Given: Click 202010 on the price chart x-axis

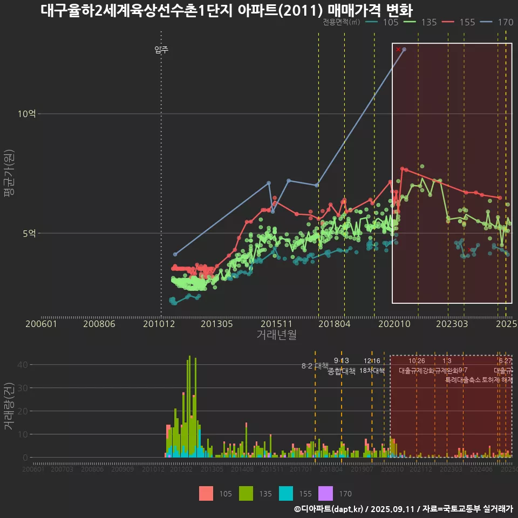Looking at the screenshot, I should (x=394, y=324).
